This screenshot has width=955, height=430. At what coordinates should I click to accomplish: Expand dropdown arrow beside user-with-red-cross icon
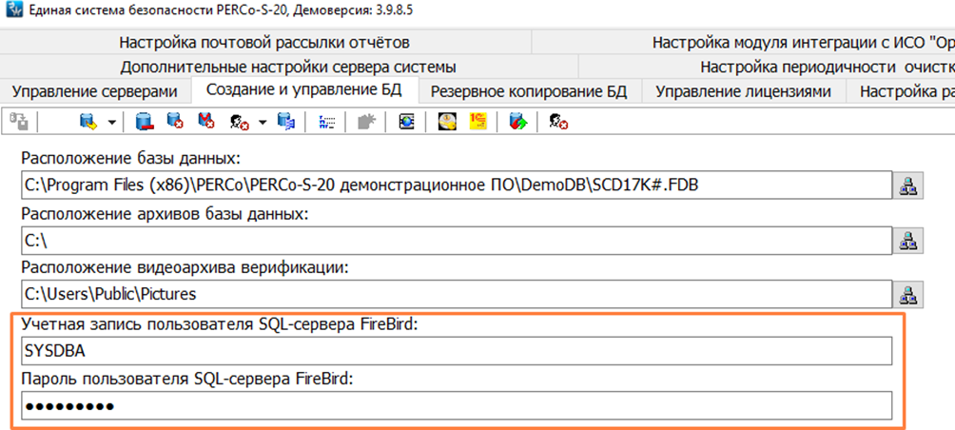tap(261, 123)
